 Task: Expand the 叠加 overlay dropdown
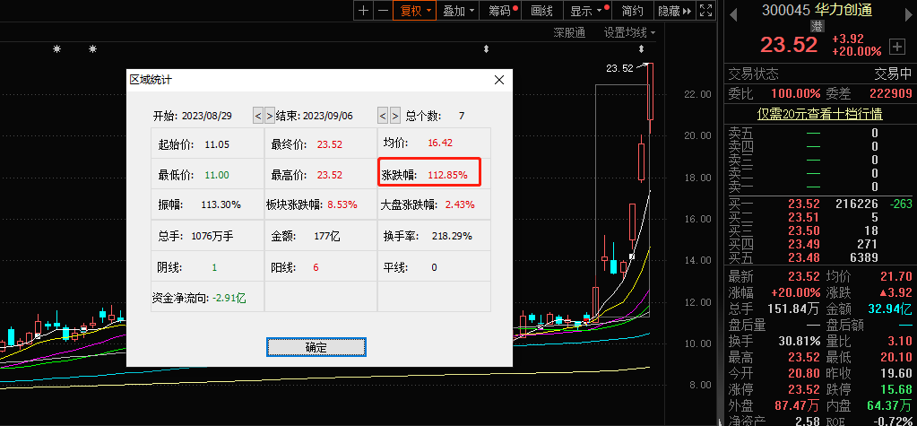tap(459, 11)
